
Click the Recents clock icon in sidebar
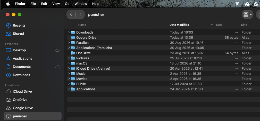[x=8, y=25]
